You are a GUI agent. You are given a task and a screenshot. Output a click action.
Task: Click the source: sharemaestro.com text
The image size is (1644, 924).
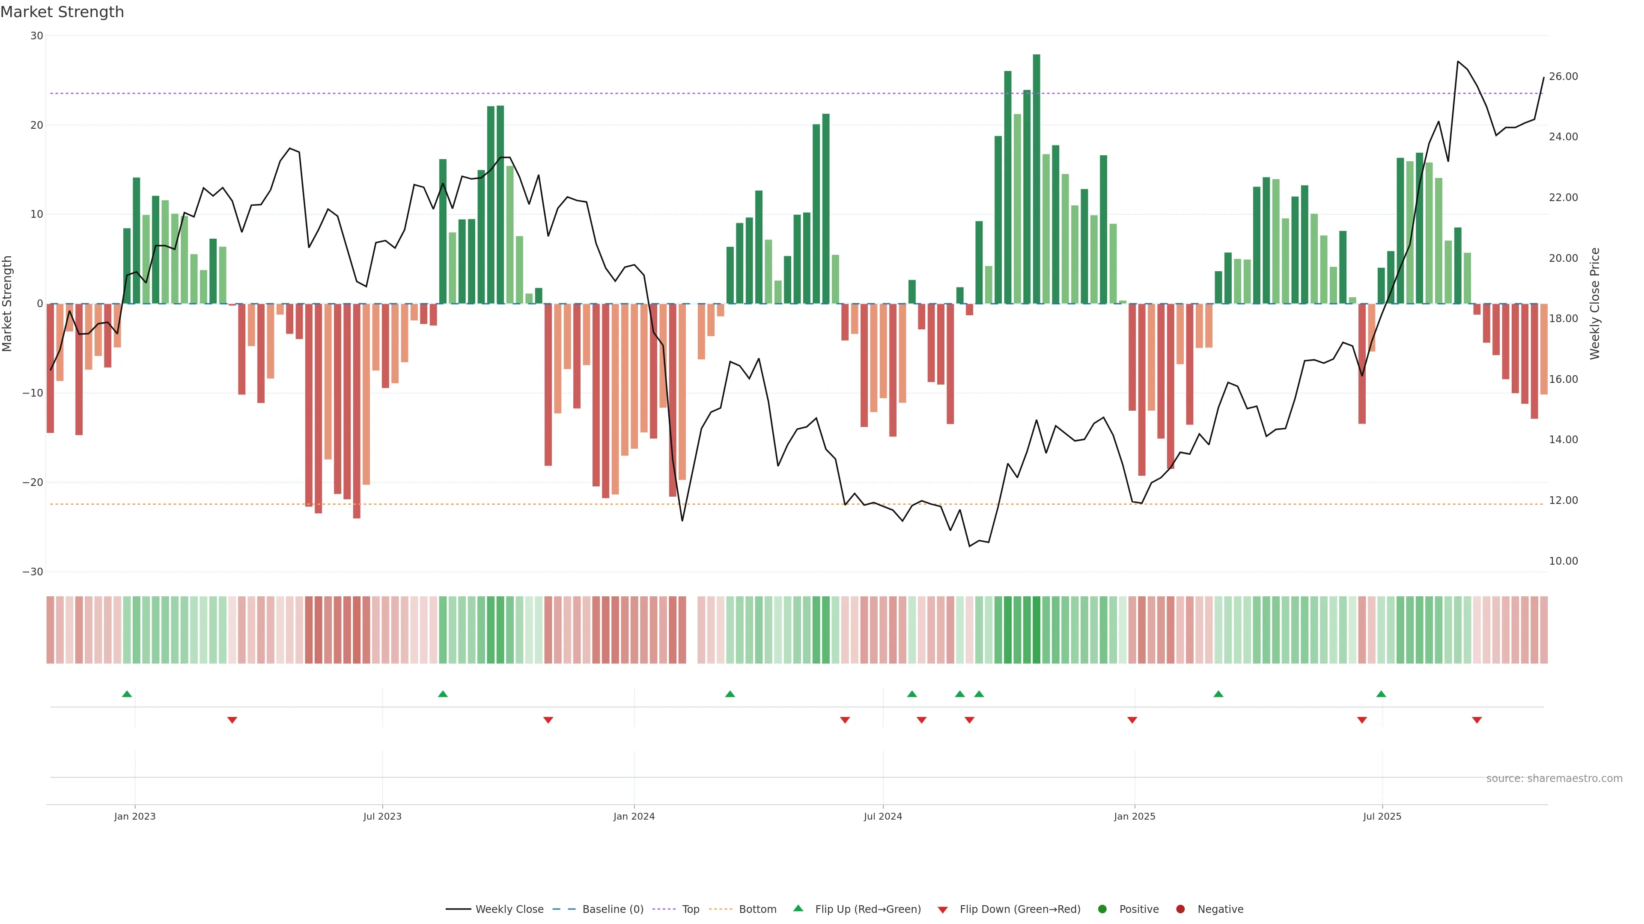[1554, 779]
